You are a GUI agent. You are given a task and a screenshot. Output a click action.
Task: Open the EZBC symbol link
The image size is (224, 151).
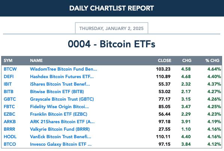click(x=9, y=114)
